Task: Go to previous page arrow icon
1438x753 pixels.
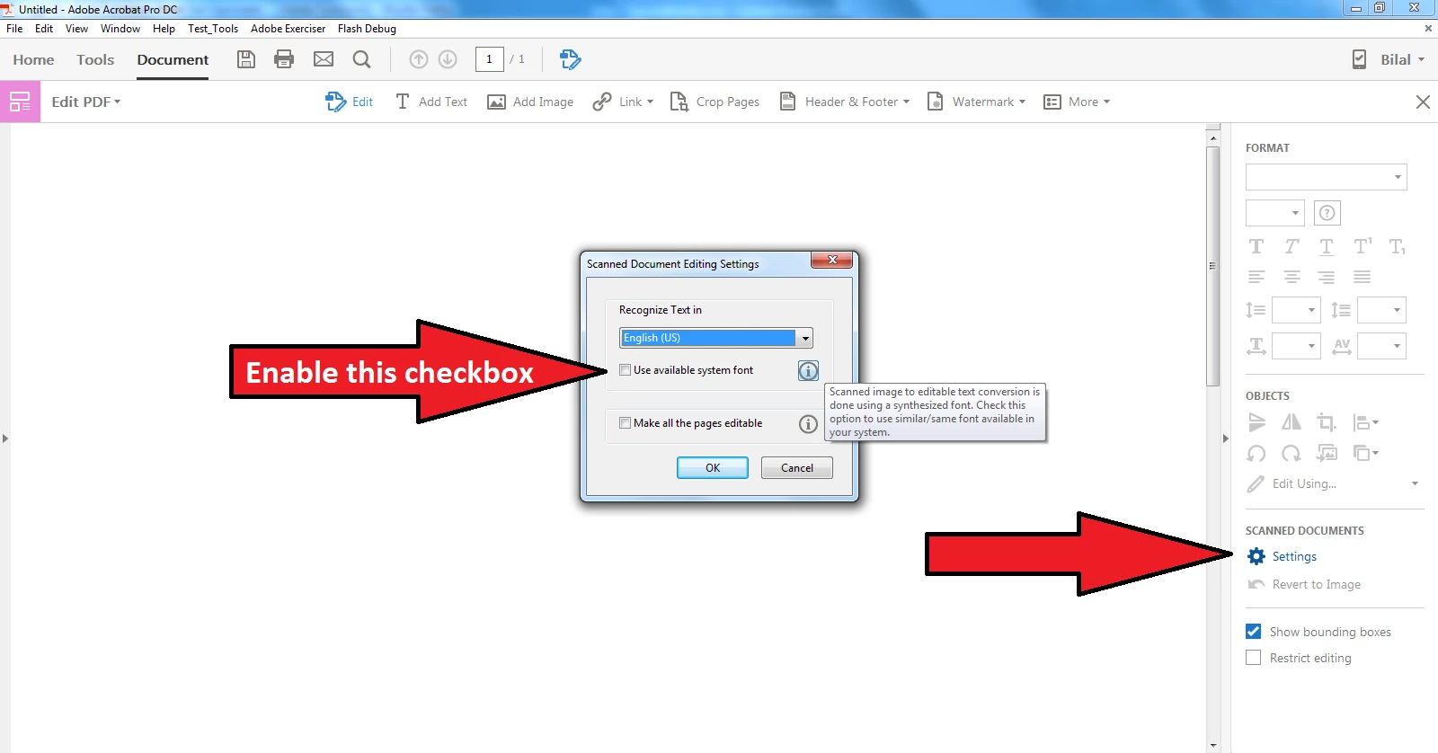Action: coord(419,59)
